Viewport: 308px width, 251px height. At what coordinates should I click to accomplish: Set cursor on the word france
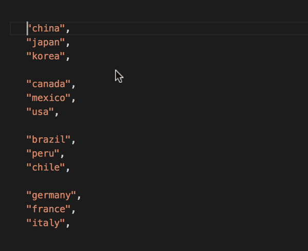click(x=49, y=209)
